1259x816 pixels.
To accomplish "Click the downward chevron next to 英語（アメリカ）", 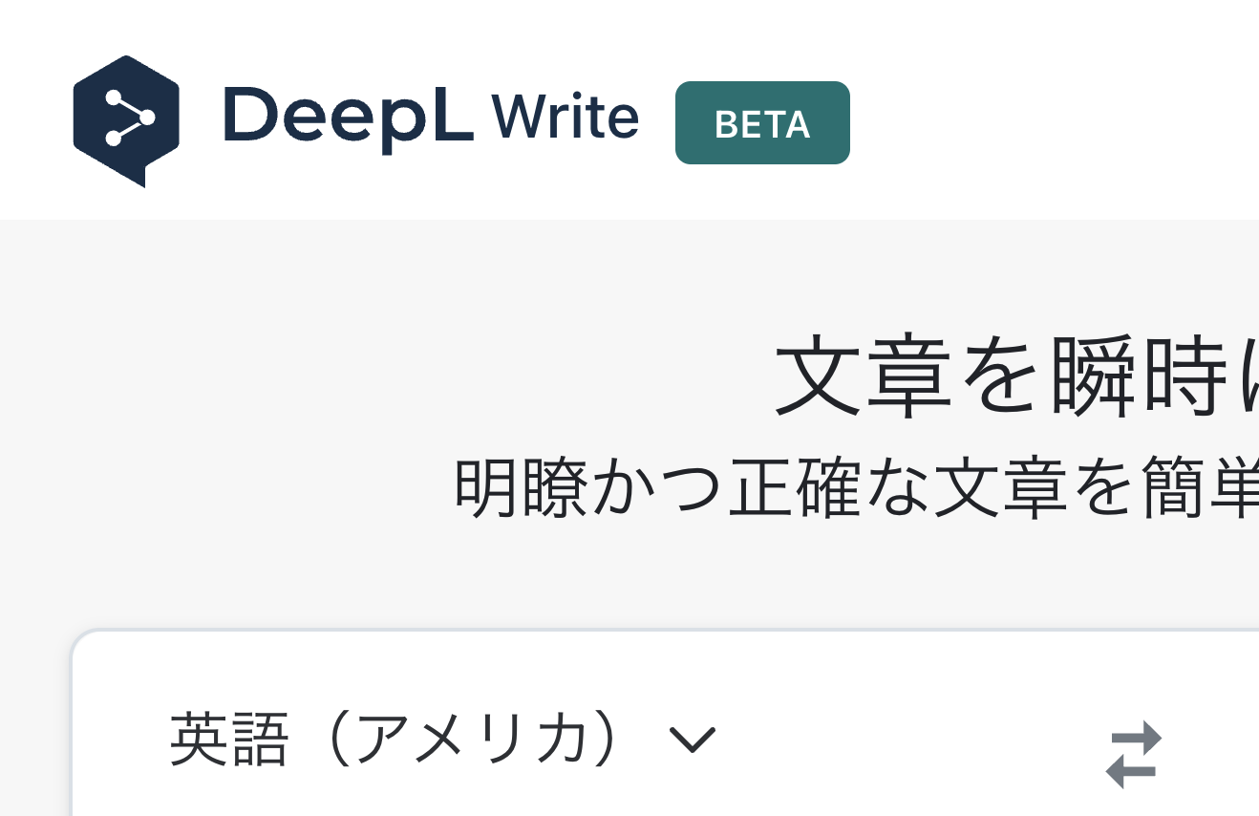I will click(694, 741).
